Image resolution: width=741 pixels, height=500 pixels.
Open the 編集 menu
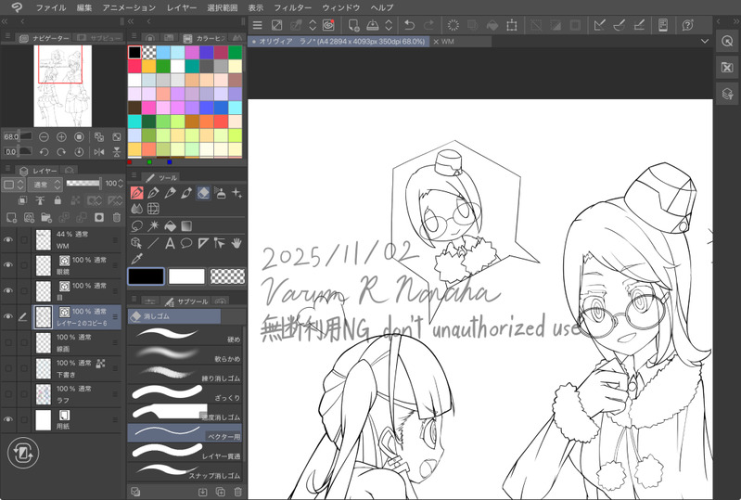[84, 7]
